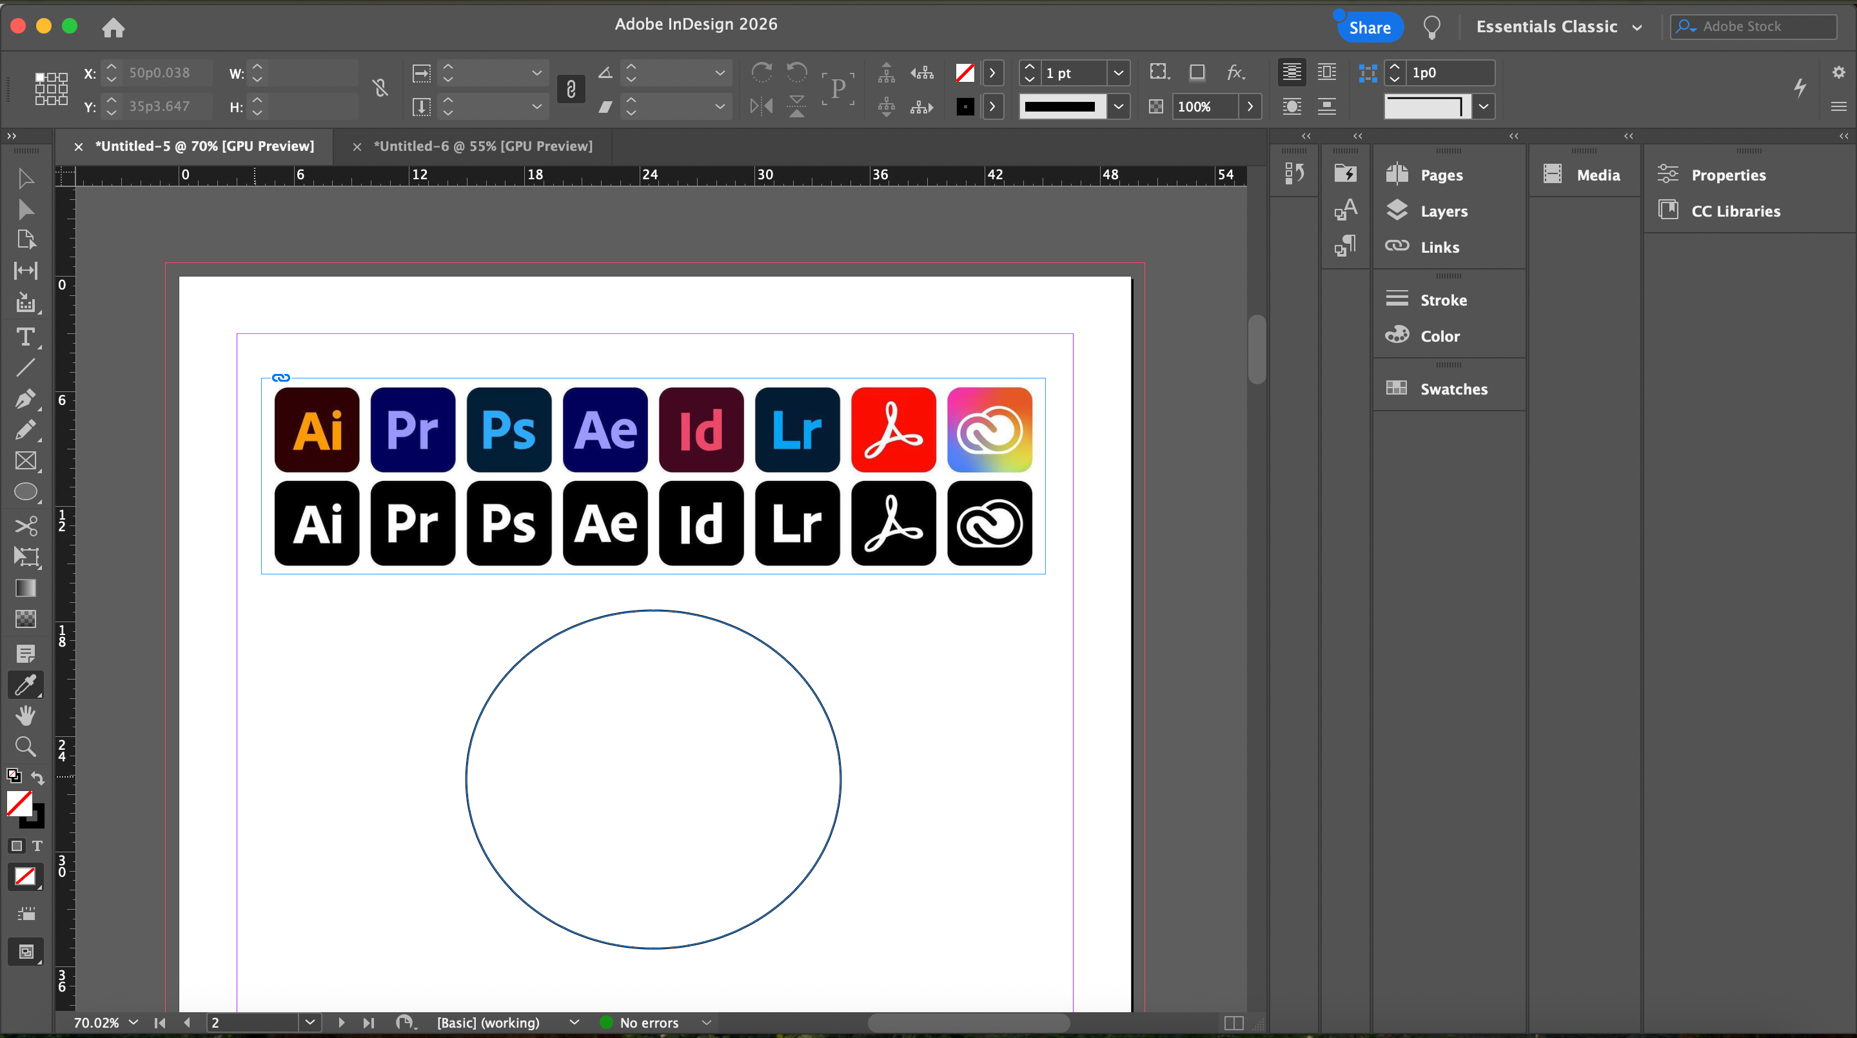Click the fill color swatch in toolbar
Viewport: 1857px width, 1038px height.
(19, 803)
